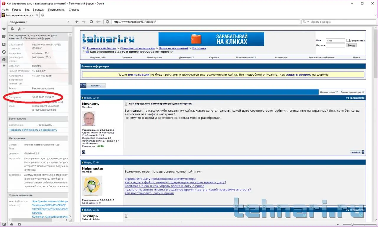Screen dimensions: 378x227
Task: Click the Вход login button
Action: tap(351, 45)
